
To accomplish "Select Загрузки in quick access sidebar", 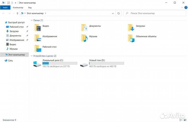I will click(14, 31).
